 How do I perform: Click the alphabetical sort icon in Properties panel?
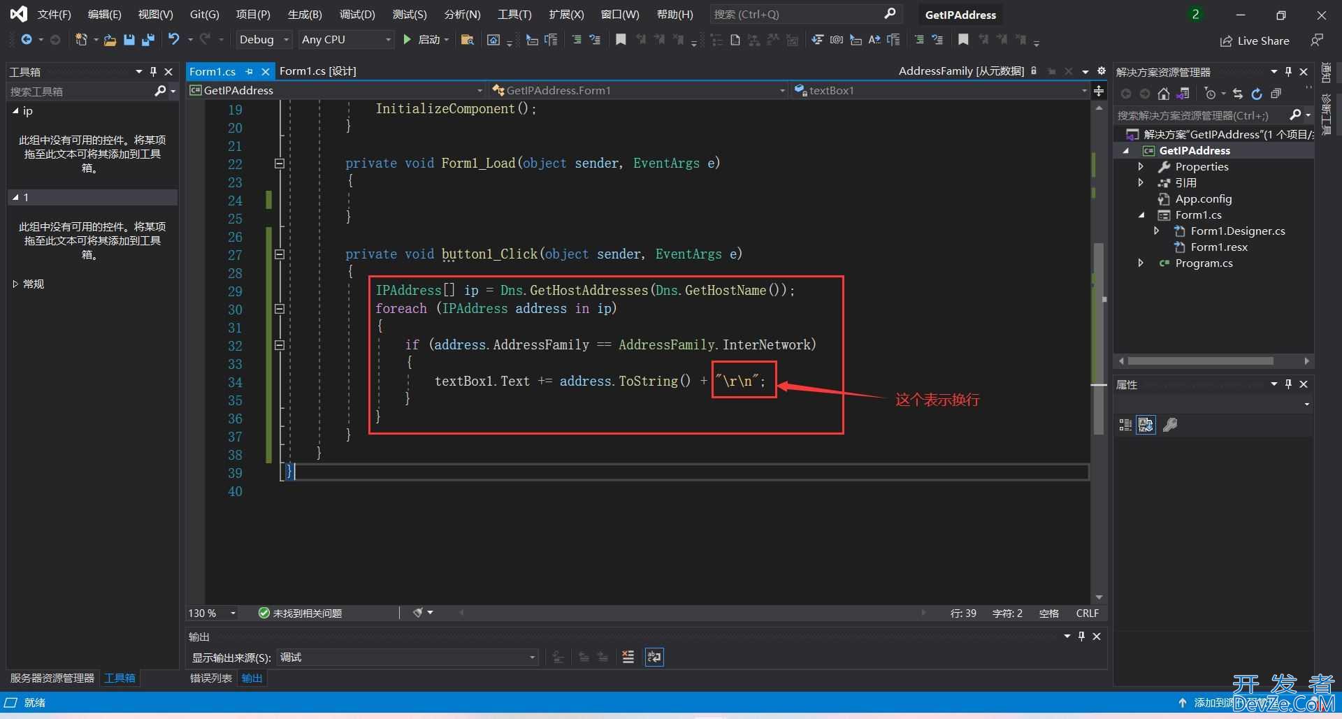coord(1146,425)
